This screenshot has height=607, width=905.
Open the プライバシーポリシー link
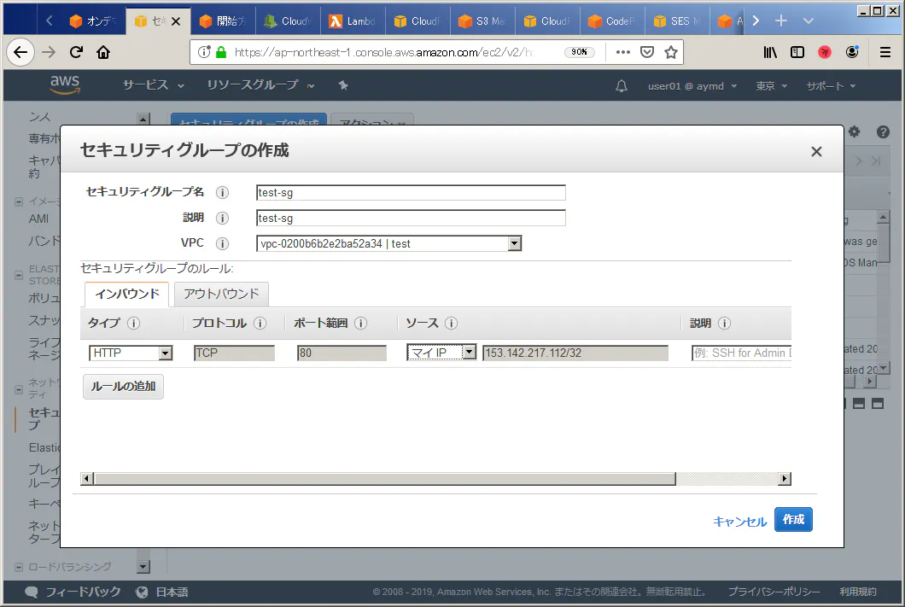(x=774, y=592)
